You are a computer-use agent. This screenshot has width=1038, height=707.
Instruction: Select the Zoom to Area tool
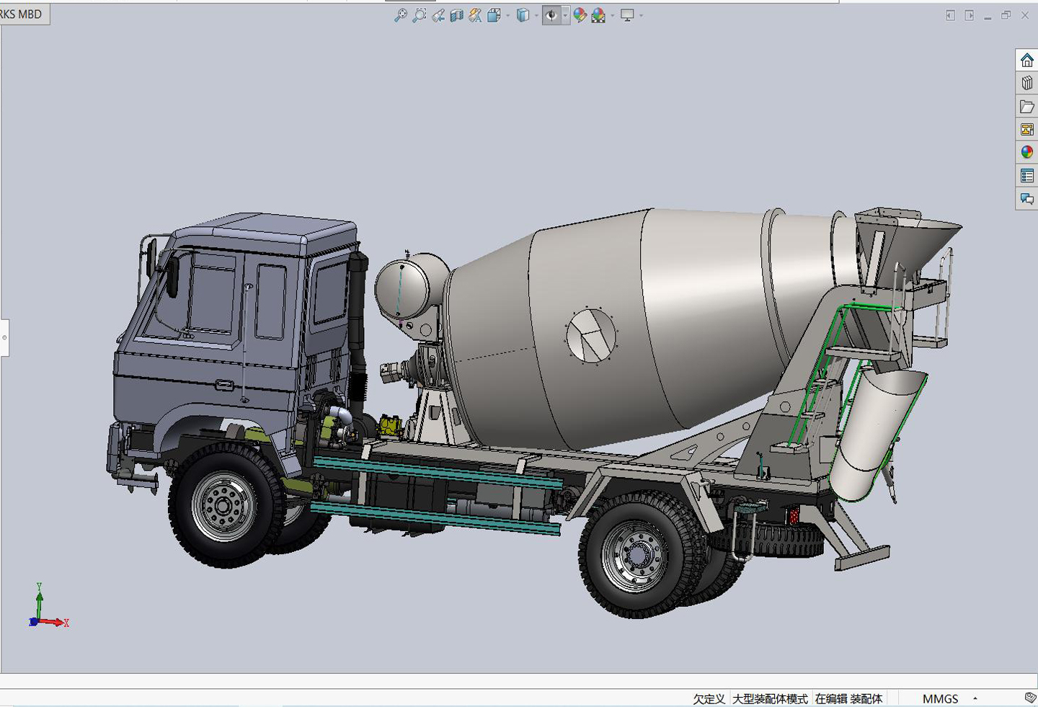(x=420, y=15)
